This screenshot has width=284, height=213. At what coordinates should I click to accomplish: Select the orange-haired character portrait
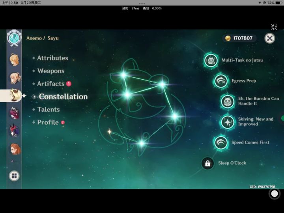[x=15, y=149]
